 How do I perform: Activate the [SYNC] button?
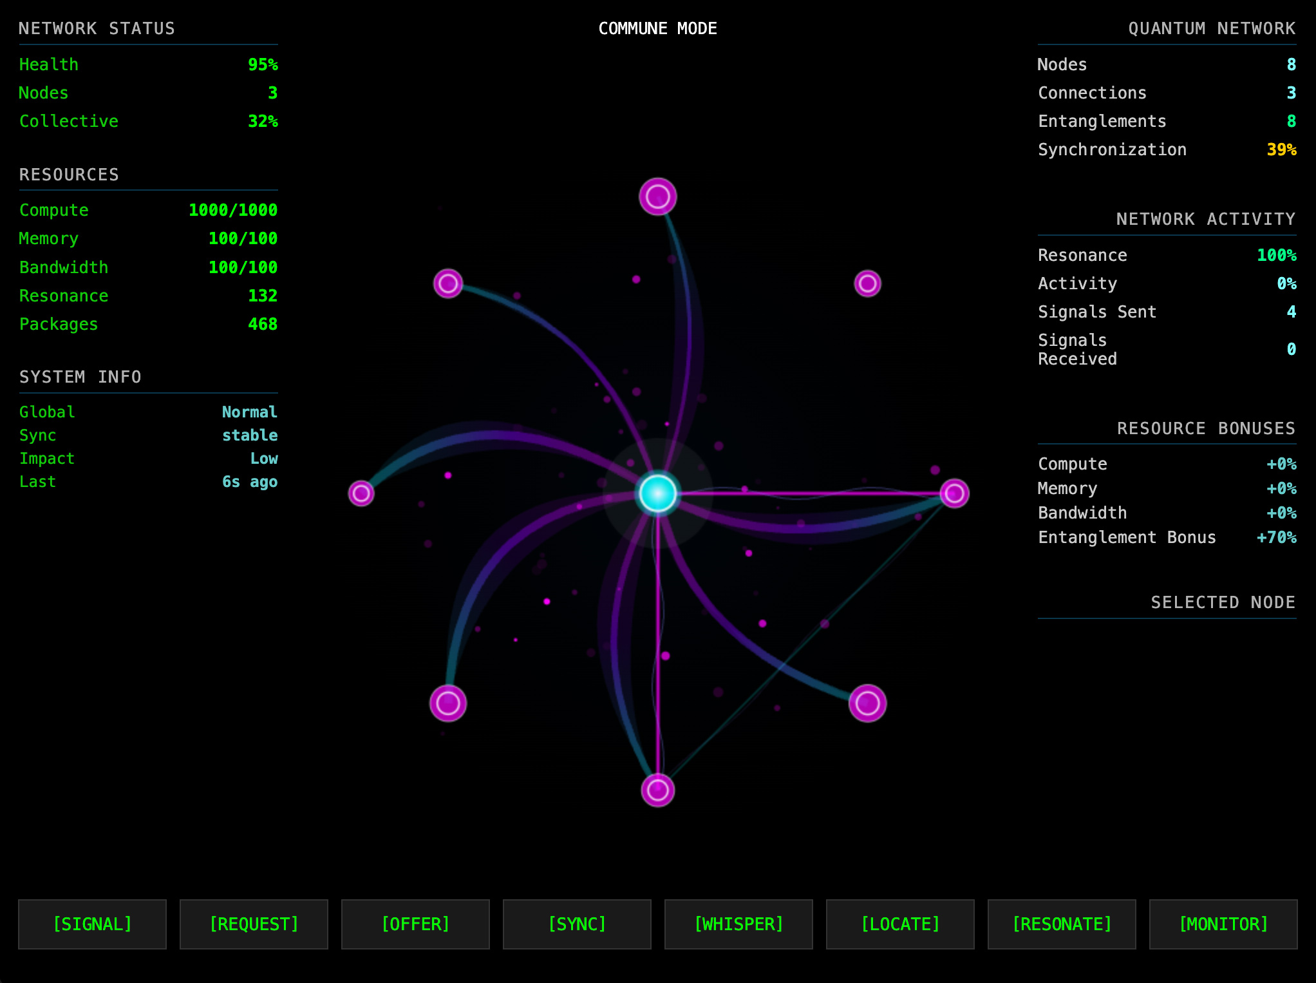[577, 924]
